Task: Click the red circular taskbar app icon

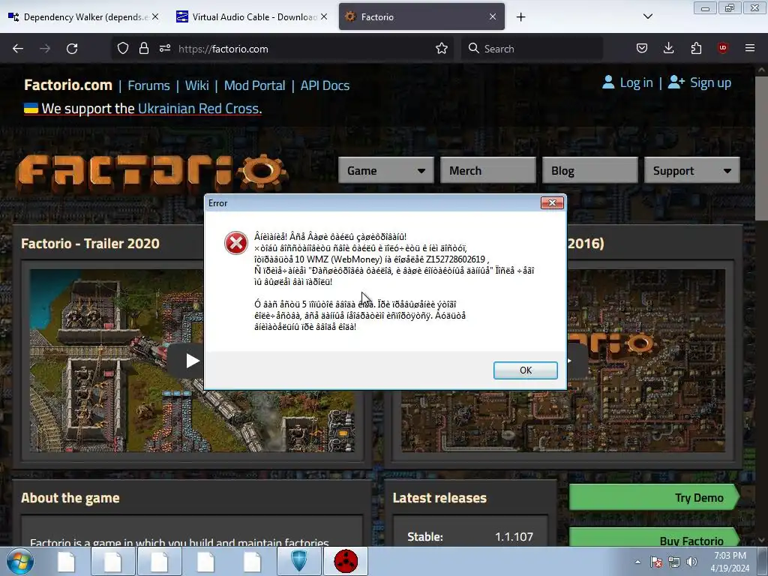Action: click(x=346, y=561)
